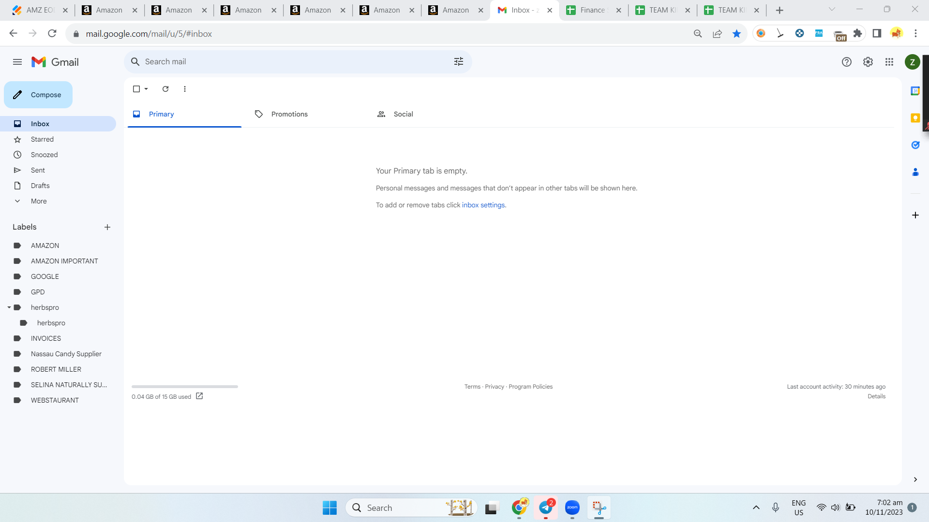Go back in browser history

[x=13, y=33]
